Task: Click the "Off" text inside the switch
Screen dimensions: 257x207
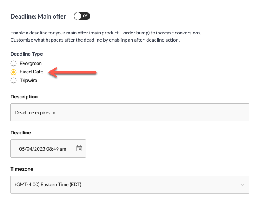Action: [85, 16]
